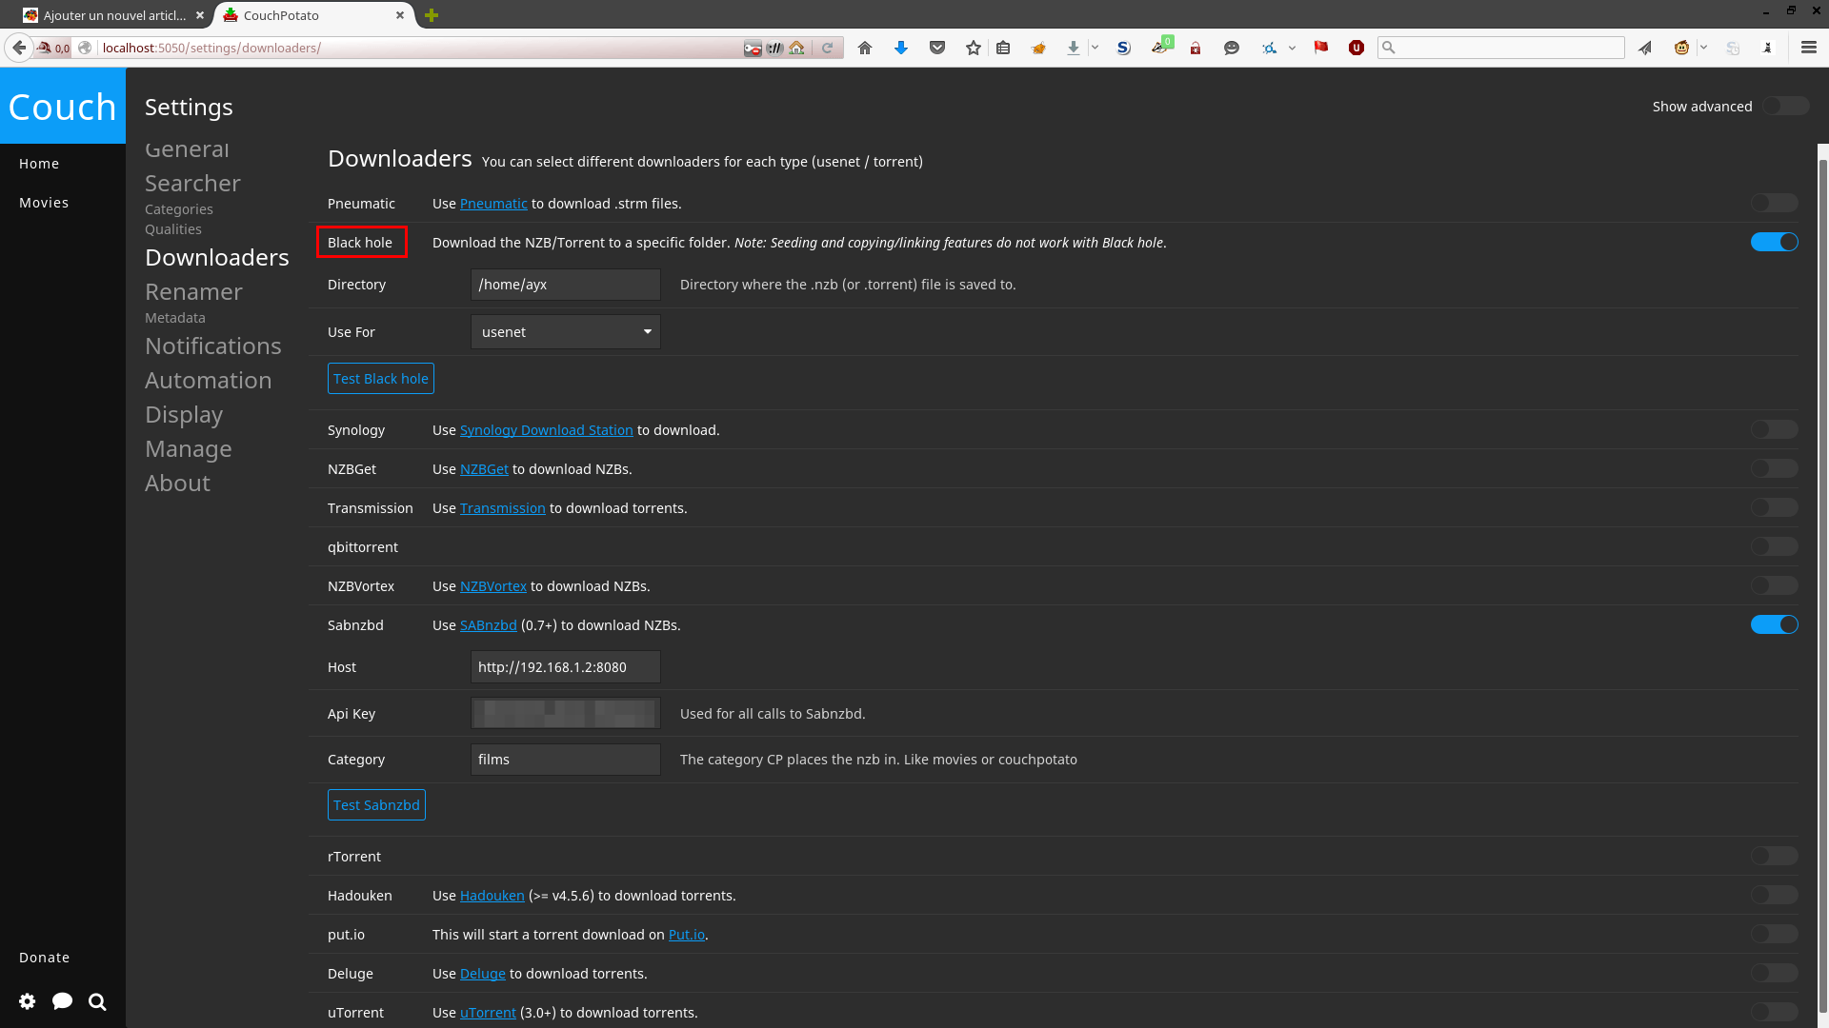Click the Test Black hole button
This screenshot has width=1829, height=1028.
(381, 378)
